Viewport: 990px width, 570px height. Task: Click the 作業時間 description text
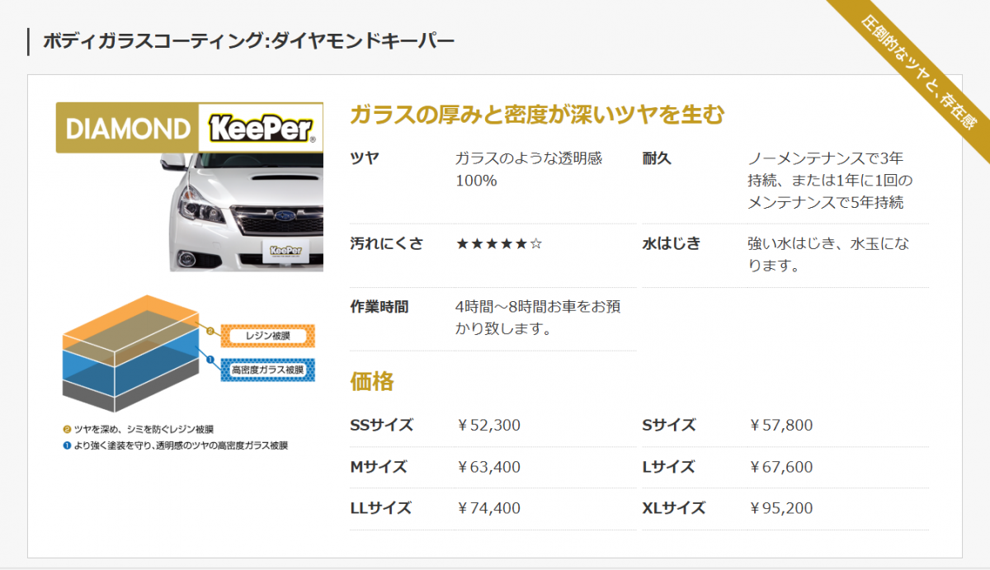coord(537,318)
